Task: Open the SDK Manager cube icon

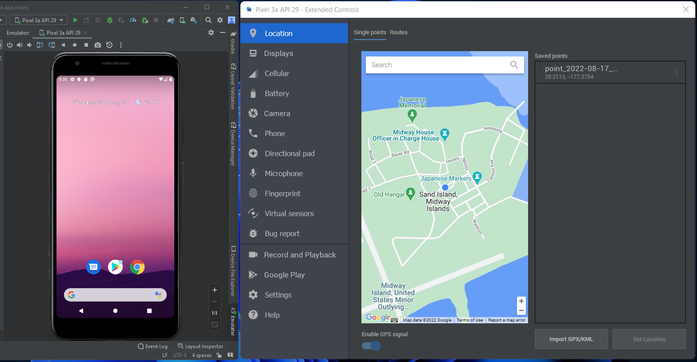Action: click(193, 20)
